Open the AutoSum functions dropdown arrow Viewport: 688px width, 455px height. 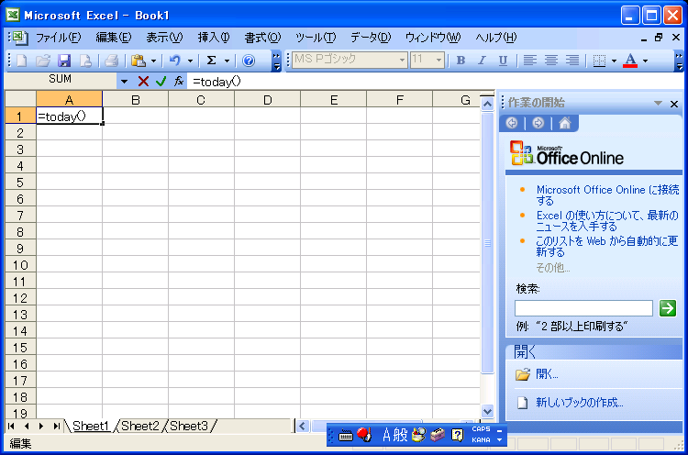point(227,61)
